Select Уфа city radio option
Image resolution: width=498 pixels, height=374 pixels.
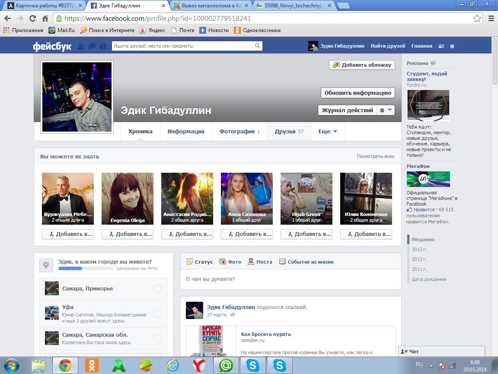pyautogui.click(x=157, y=314)
